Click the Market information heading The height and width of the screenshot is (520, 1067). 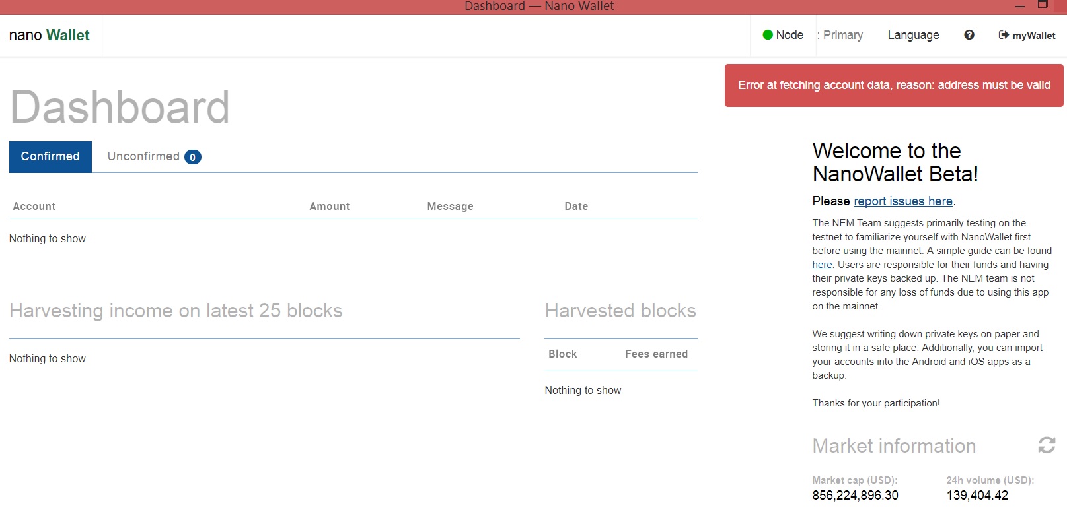894,446
